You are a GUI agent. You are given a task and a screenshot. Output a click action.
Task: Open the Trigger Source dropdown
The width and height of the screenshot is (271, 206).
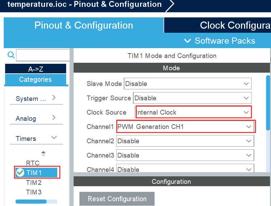pos(192,98)
